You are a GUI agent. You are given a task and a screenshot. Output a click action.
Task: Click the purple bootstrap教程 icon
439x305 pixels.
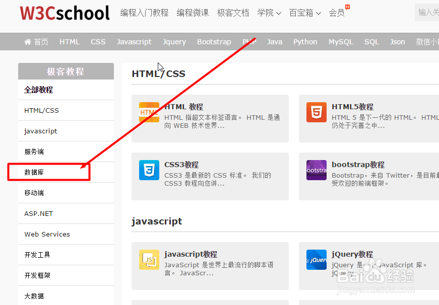click(x=316, y=170)
